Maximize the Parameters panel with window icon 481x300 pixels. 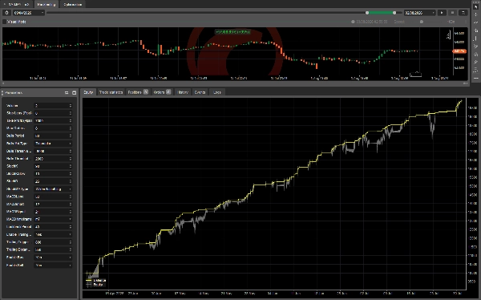(74, 92)
